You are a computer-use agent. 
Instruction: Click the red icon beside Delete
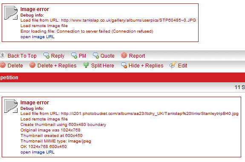[3, 65]
